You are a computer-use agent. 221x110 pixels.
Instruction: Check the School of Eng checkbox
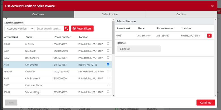pos(108,92)
